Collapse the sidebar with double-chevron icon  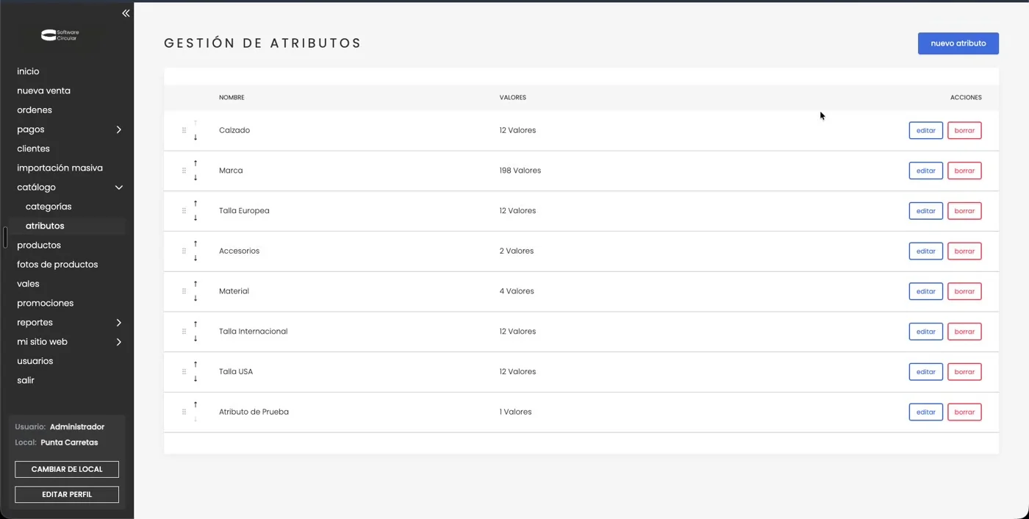[x=126, y=13]
